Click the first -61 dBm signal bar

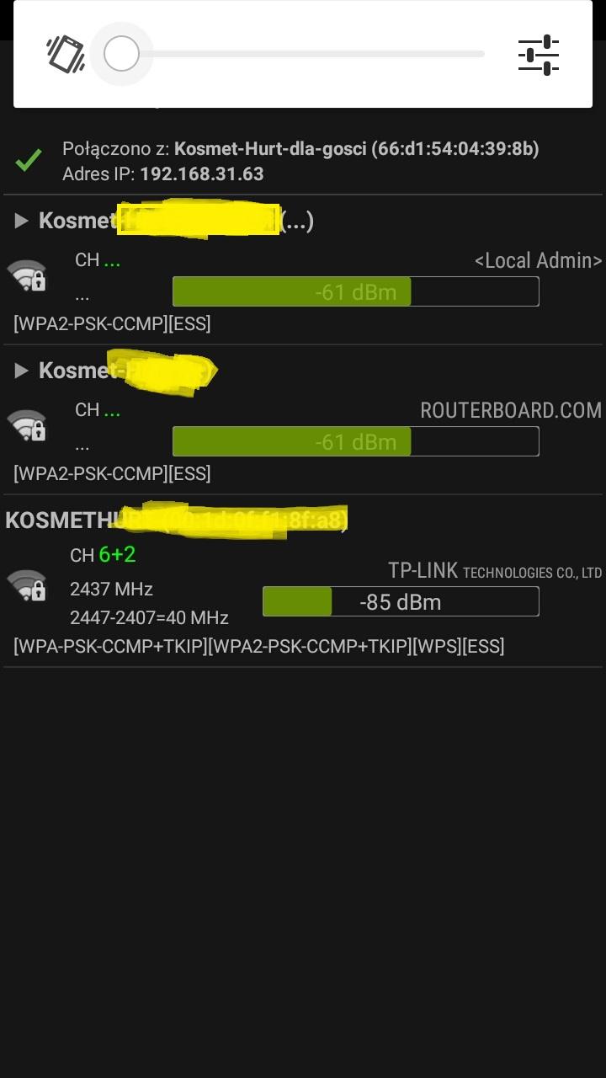click(355, 292)
